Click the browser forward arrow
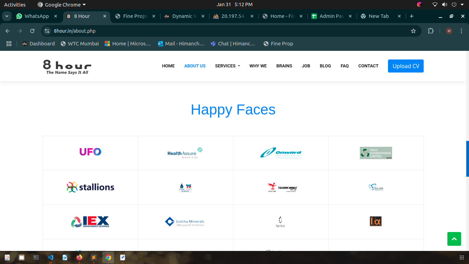Viewport: 469px width, 264px height. (20, 31)
